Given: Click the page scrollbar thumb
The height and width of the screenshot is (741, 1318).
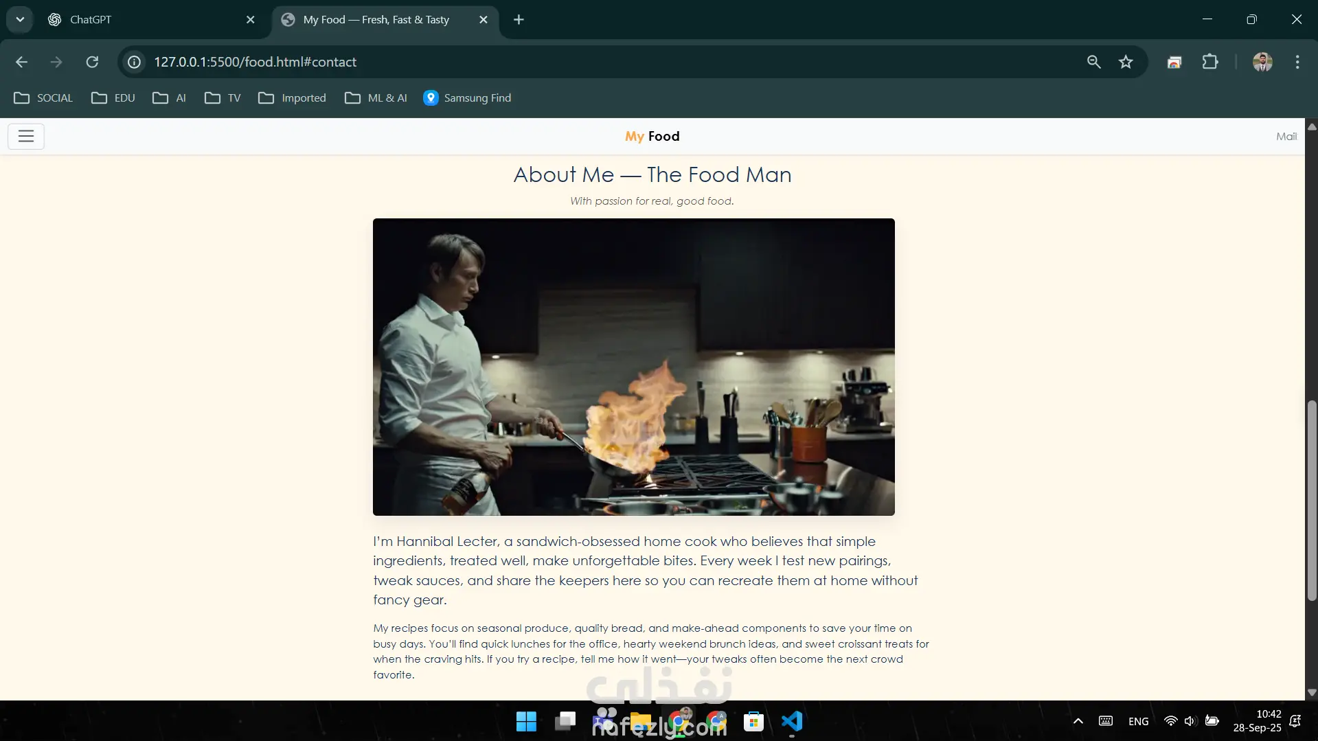Looking at the screenshot, I should (1312, 501).
